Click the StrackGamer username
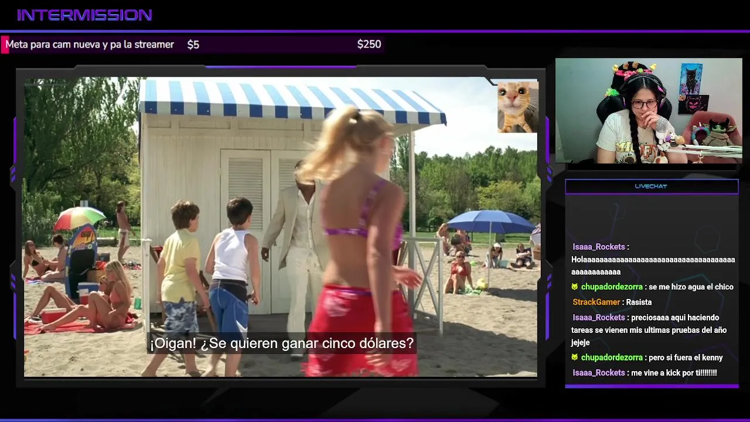750x422 pixels. click(596, 302)
